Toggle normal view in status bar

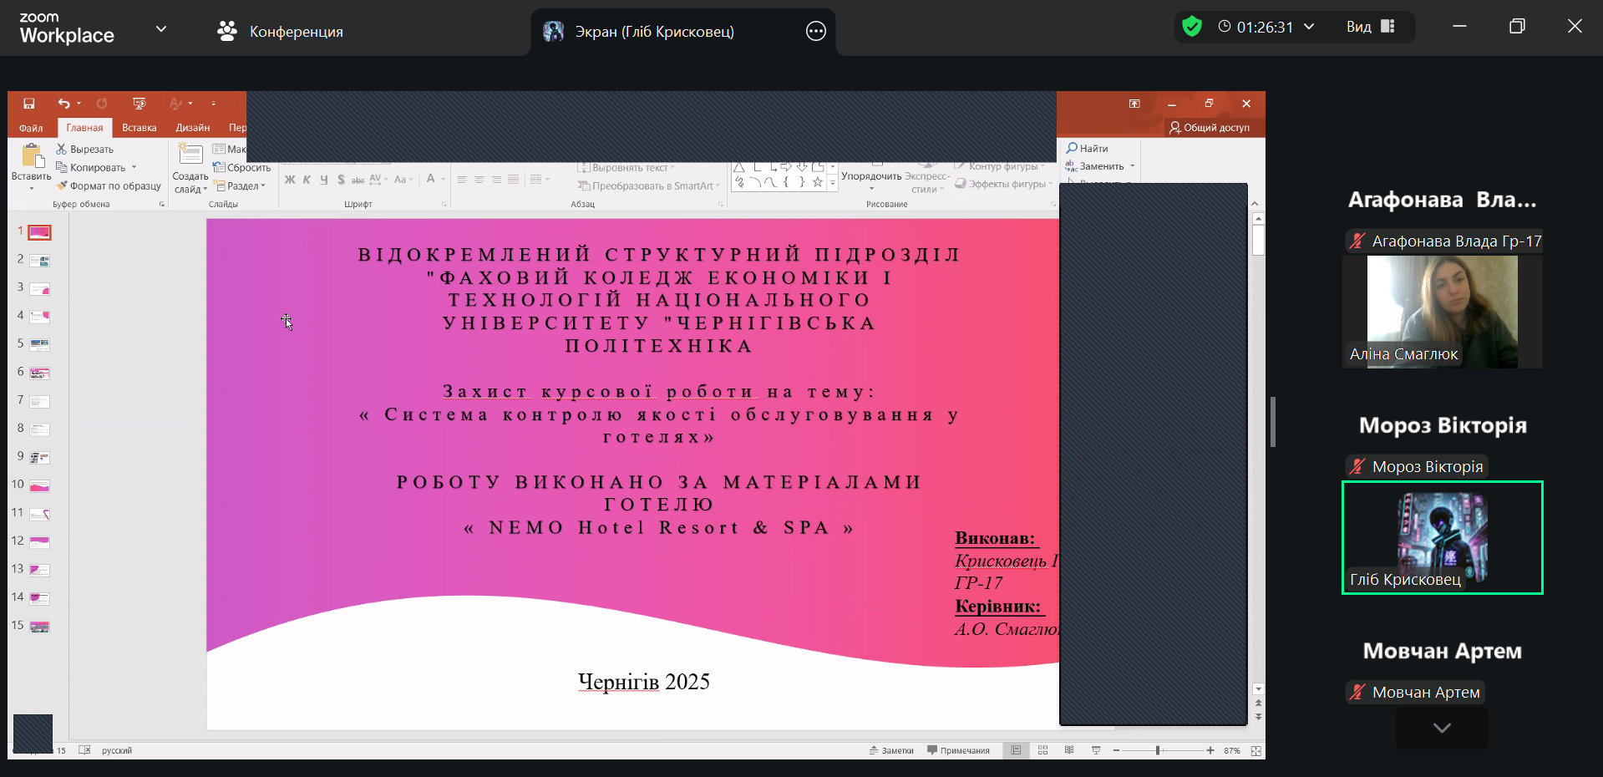click(x=1016, y=750)
